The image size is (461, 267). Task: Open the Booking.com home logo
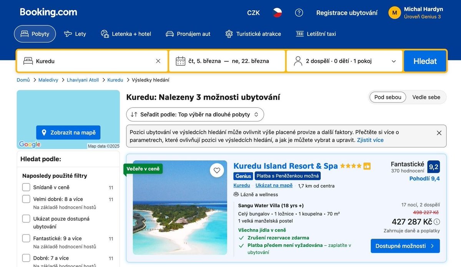click(48, 12)
